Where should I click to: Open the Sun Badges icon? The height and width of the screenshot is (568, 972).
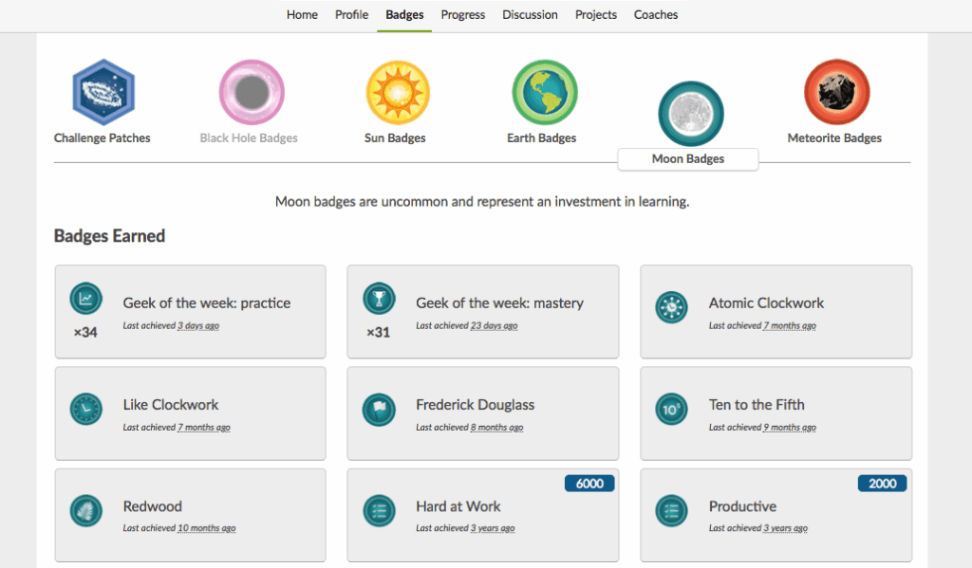(397, 92)
